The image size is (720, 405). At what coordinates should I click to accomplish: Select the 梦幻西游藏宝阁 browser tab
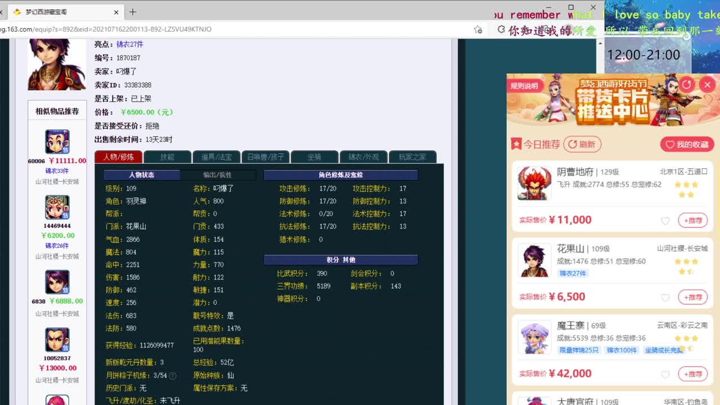[x=66, y=12]
